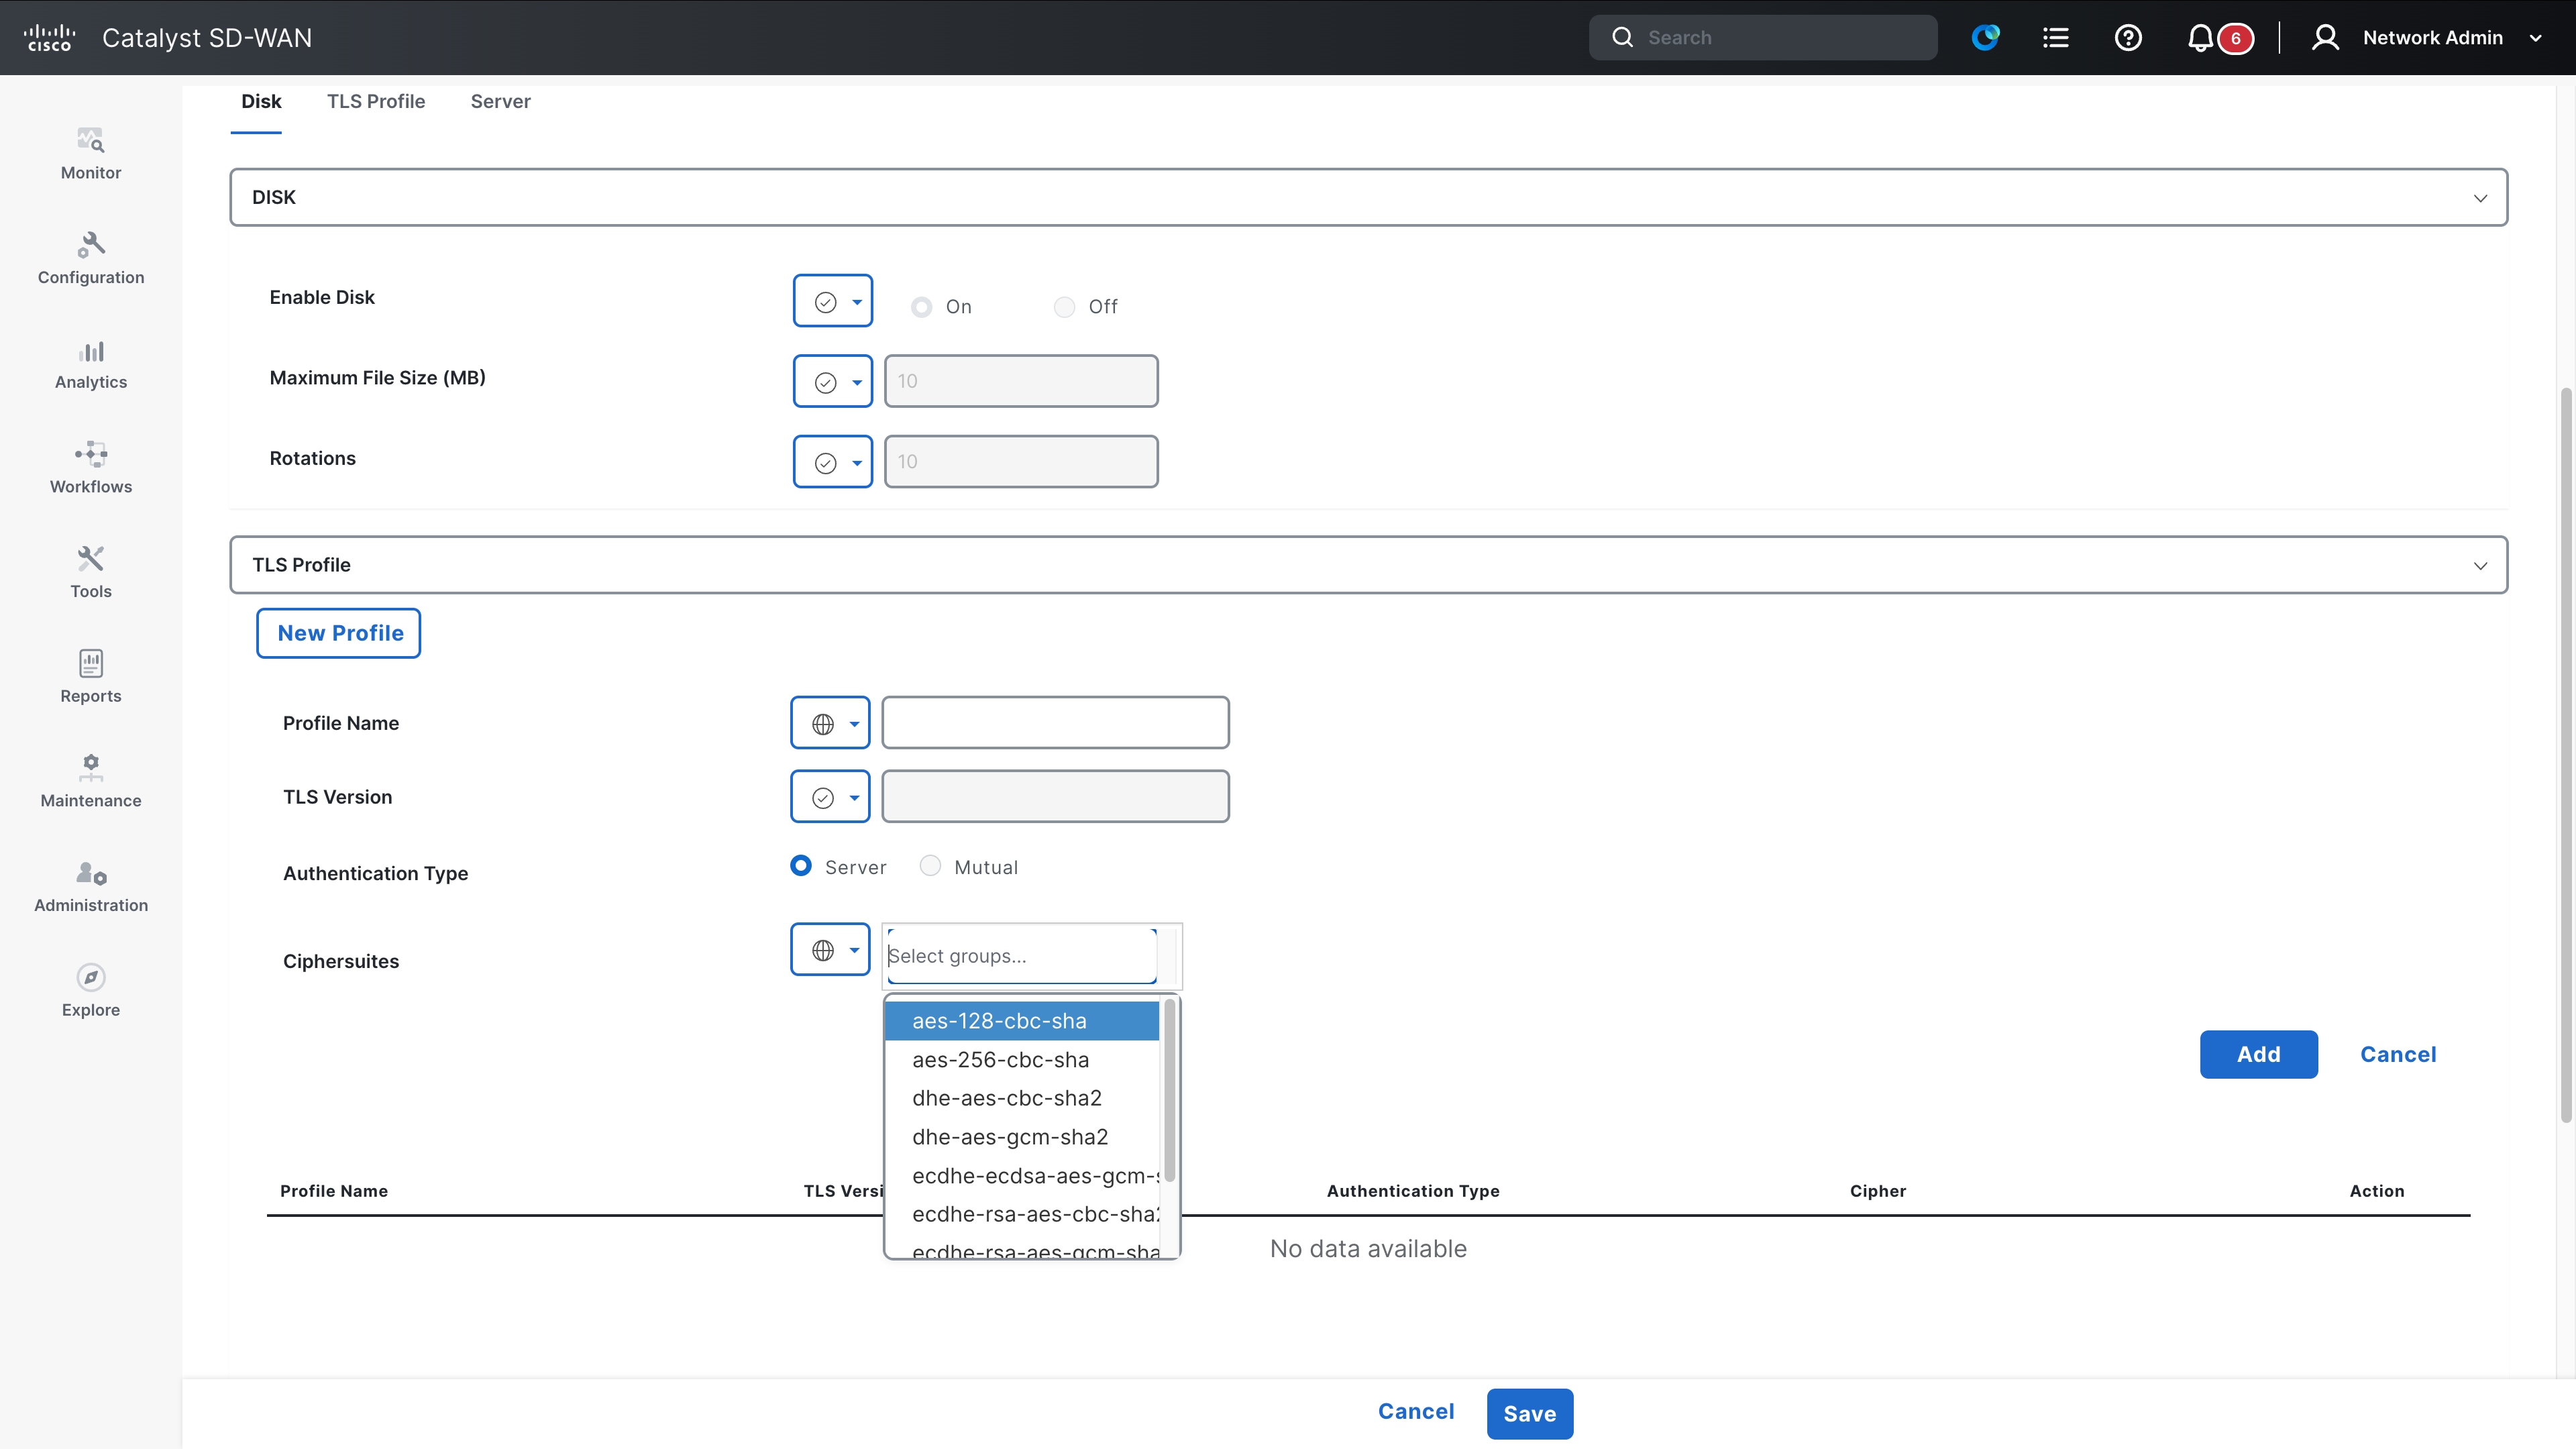Open the help question mark icon
Image resolution: width=2576 pixels, height=1449 pixels.
(2128, 38)
